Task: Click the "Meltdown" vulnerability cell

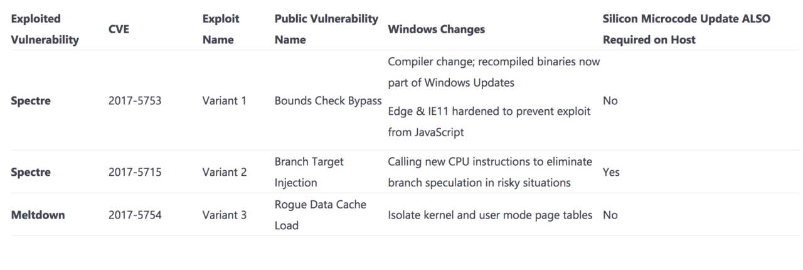Action: pos(38,215)
